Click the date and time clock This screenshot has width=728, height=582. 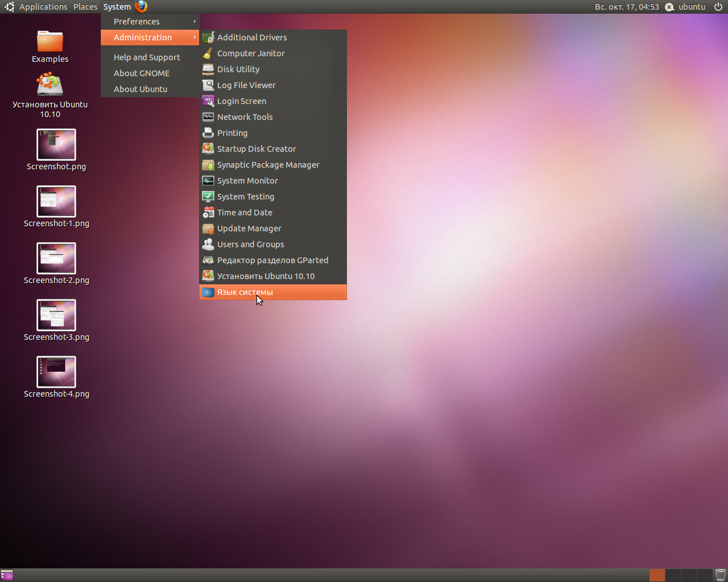(x=627, y=7)
